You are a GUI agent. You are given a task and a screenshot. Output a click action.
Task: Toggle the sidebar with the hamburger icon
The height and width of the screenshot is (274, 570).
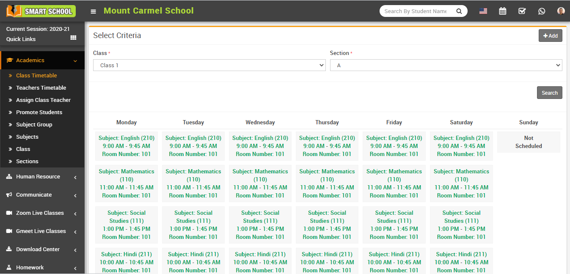pos(93,11)
